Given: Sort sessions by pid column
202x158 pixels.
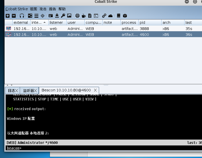Looking at the screenshot, I should pyautogui.click(x=150, y=23).
